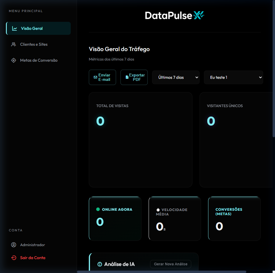Screen dimensions: 275x273
Task: Open the Clientes e Sites menu item
Action: (x=34, y=45)
